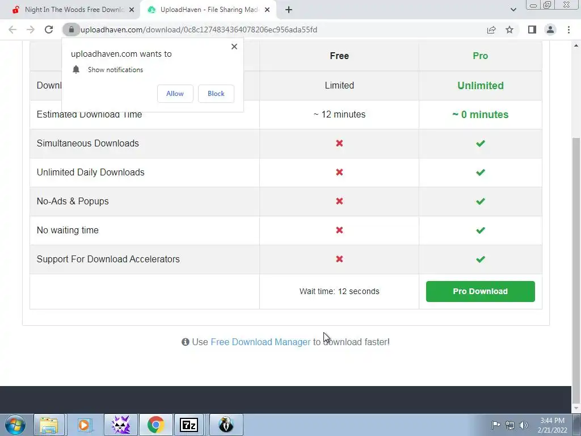Click the Chrome icon in the taskbar
The image size is (581, 436).
(155, 425)
